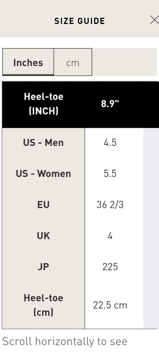Select the Heel-toe (cm) row label
The width and height of the screenshot is (159, 355).
tap(44, 305)
